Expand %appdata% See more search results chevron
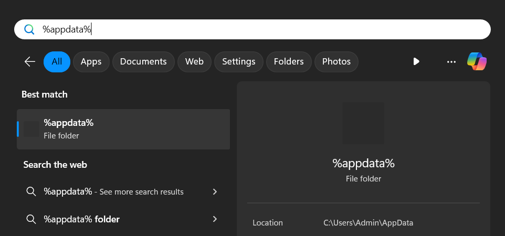The height and width of the screenshot is (236, 505). (x=215, y=192)
